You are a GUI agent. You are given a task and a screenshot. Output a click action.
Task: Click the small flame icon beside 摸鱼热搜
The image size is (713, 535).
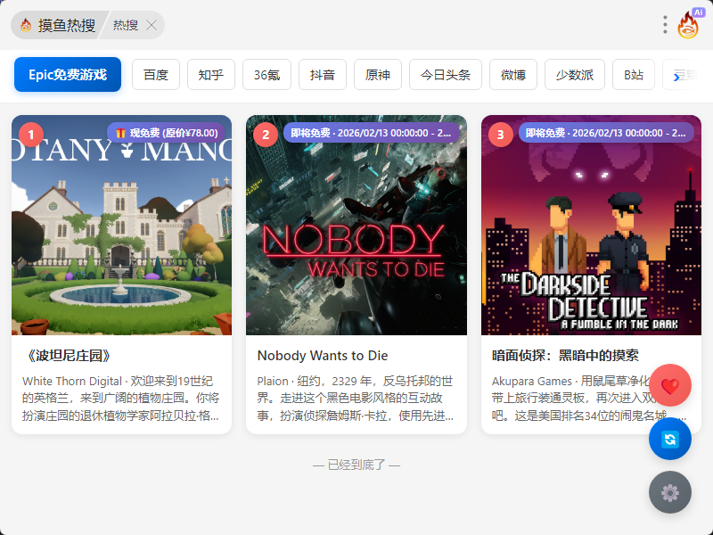[x=26, y=25]
